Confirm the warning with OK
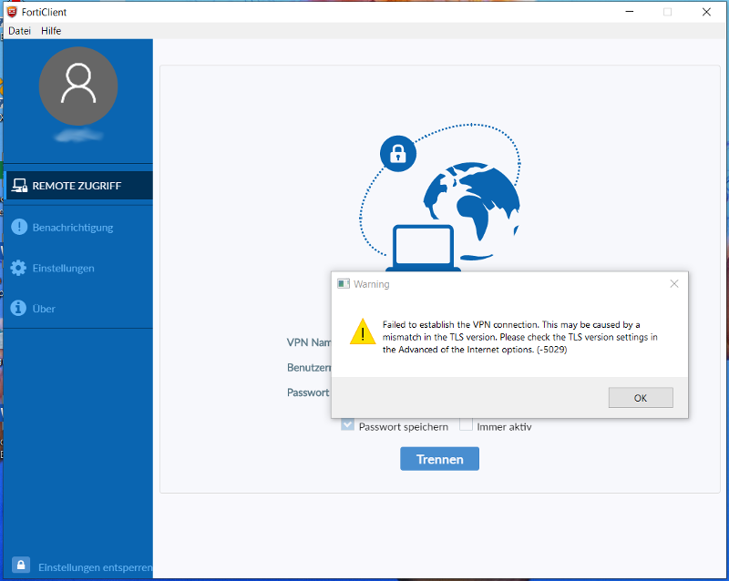Image resolution: width=729 pixels, height=581 pixels. click(x=641, y=398)
